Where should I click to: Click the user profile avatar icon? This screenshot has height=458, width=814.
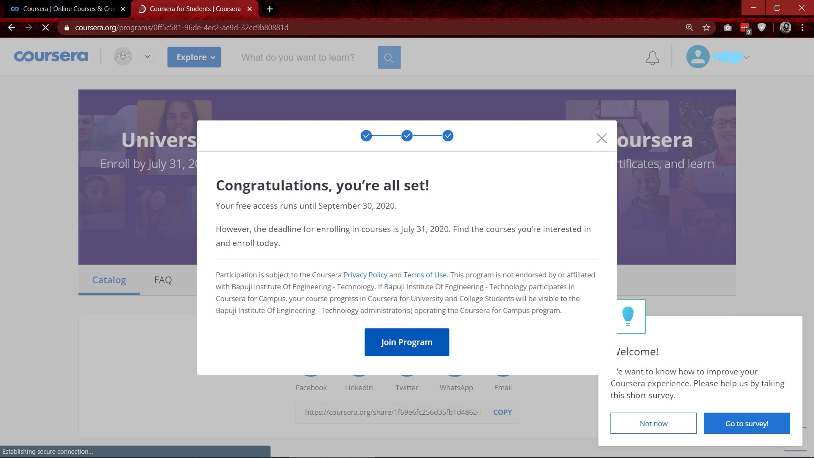pyautogui.click(x=697, y=57)
